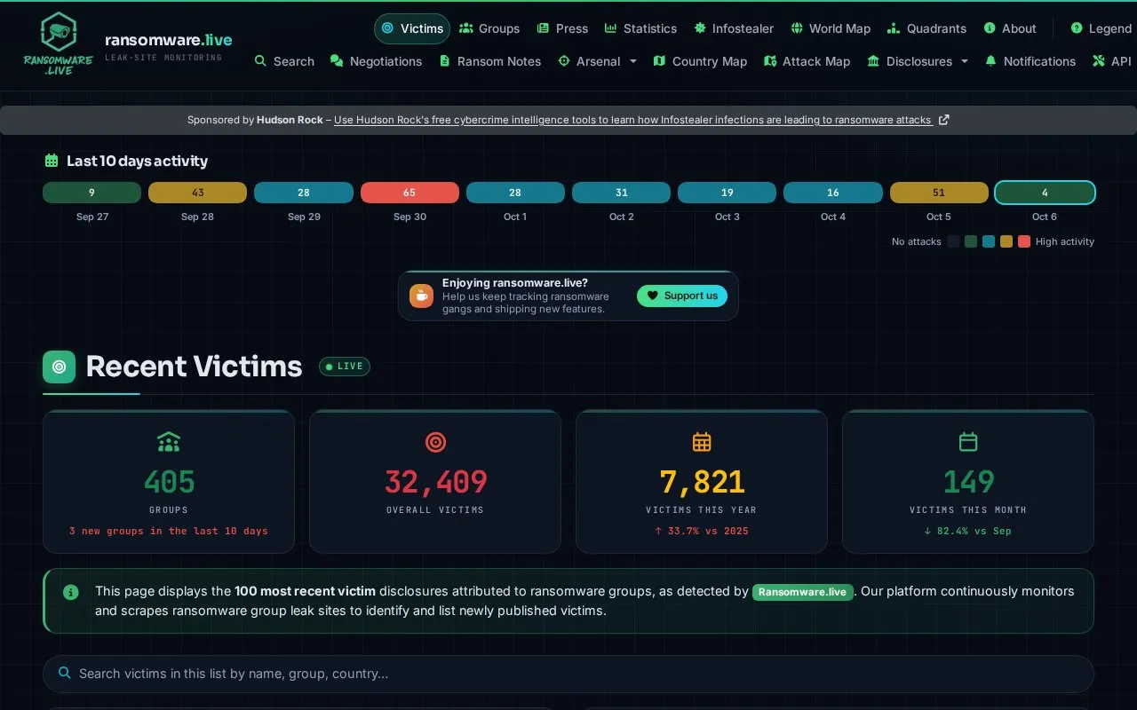Focus the victims search field

[x=568, y=674]
